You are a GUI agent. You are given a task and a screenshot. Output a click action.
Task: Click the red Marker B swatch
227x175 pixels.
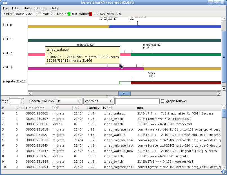[90, 14]
